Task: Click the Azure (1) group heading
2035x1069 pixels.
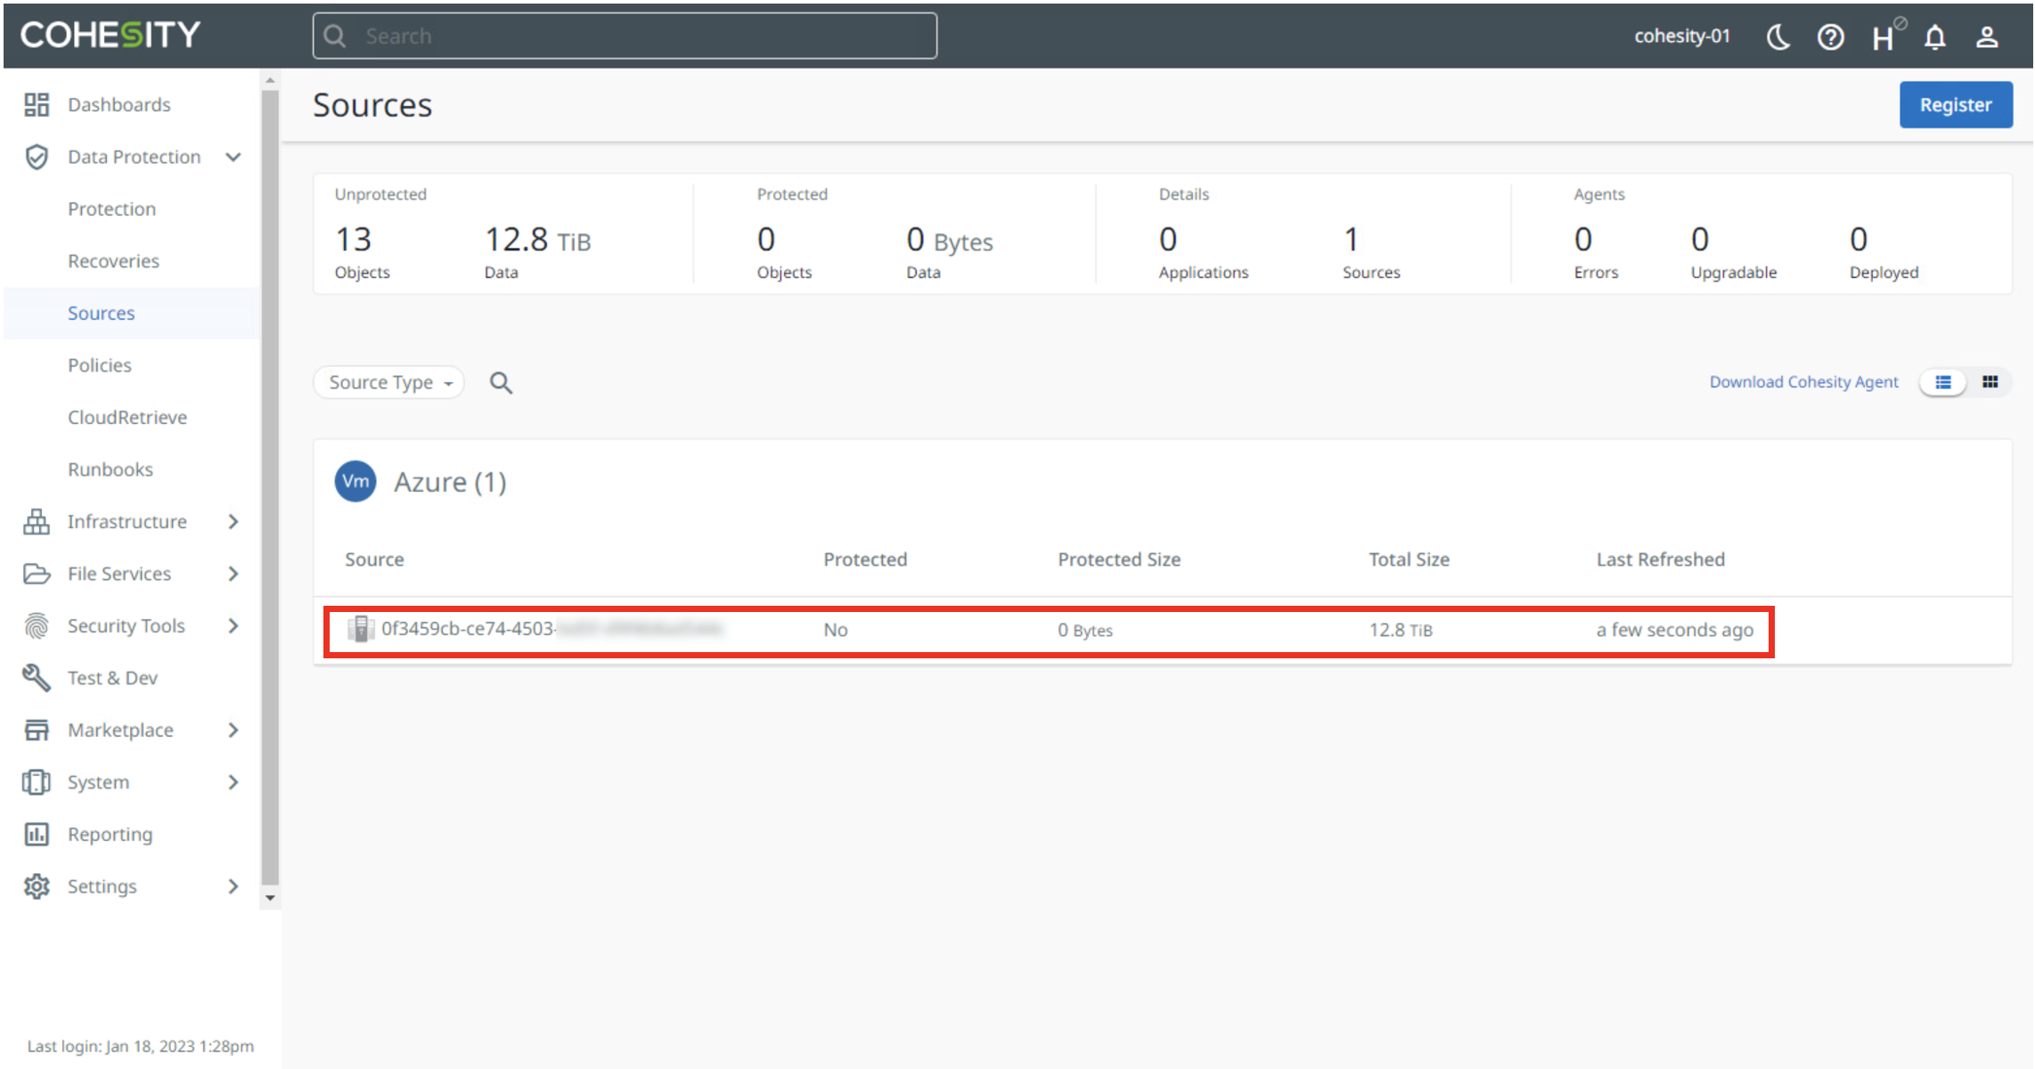Action: (450, 482)
